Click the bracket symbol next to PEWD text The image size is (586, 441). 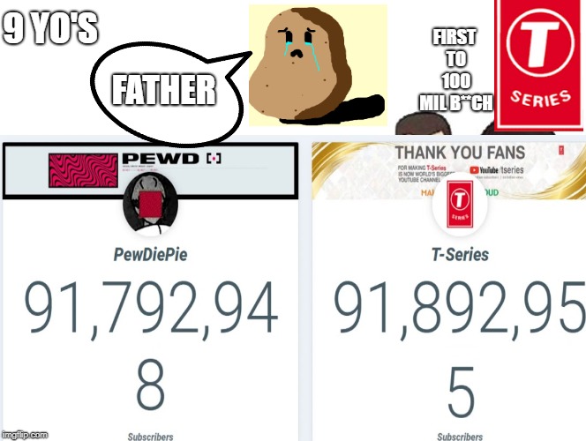click(x=214, y=159)
